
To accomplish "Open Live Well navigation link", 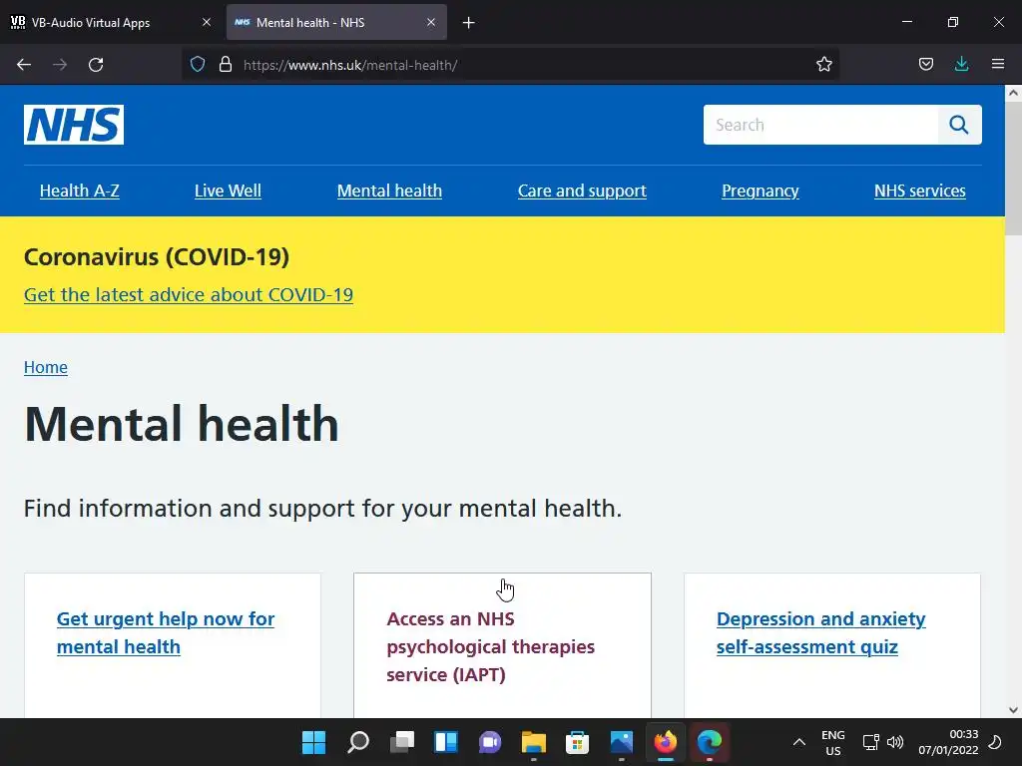I will (x=229, y=191).
